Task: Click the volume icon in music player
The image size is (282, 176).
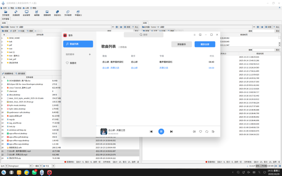Action: tap(194, 131)
